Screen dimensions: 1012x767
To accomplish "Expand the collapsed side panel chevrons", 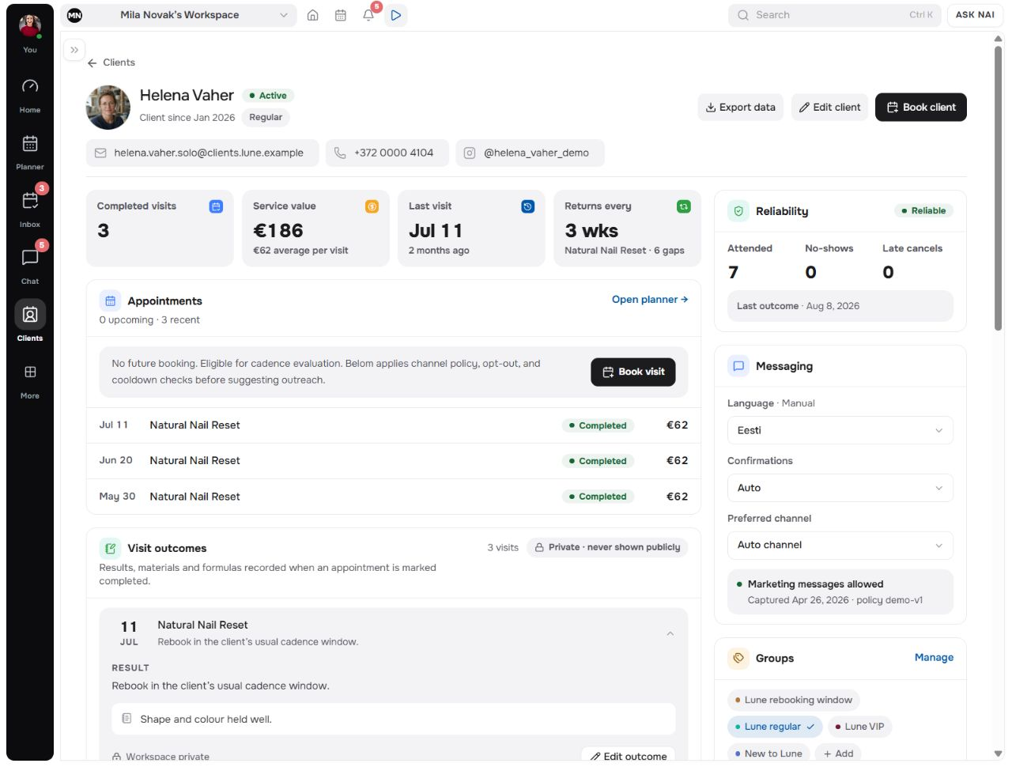I will tap(74, 50).
